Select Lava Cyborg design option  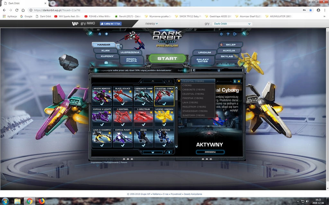click(198, 102)
